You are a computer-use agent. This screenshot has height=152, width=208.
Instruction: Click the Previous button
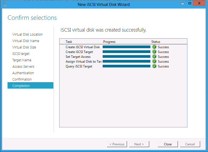[x=117, y=144]
